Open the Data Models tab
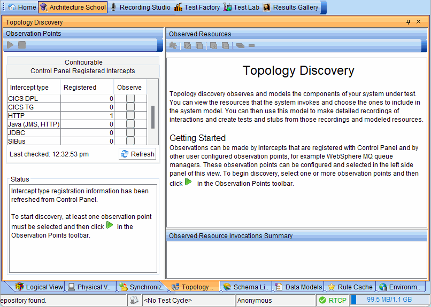Viewport: 431px width, 307px height. [298, 287]
